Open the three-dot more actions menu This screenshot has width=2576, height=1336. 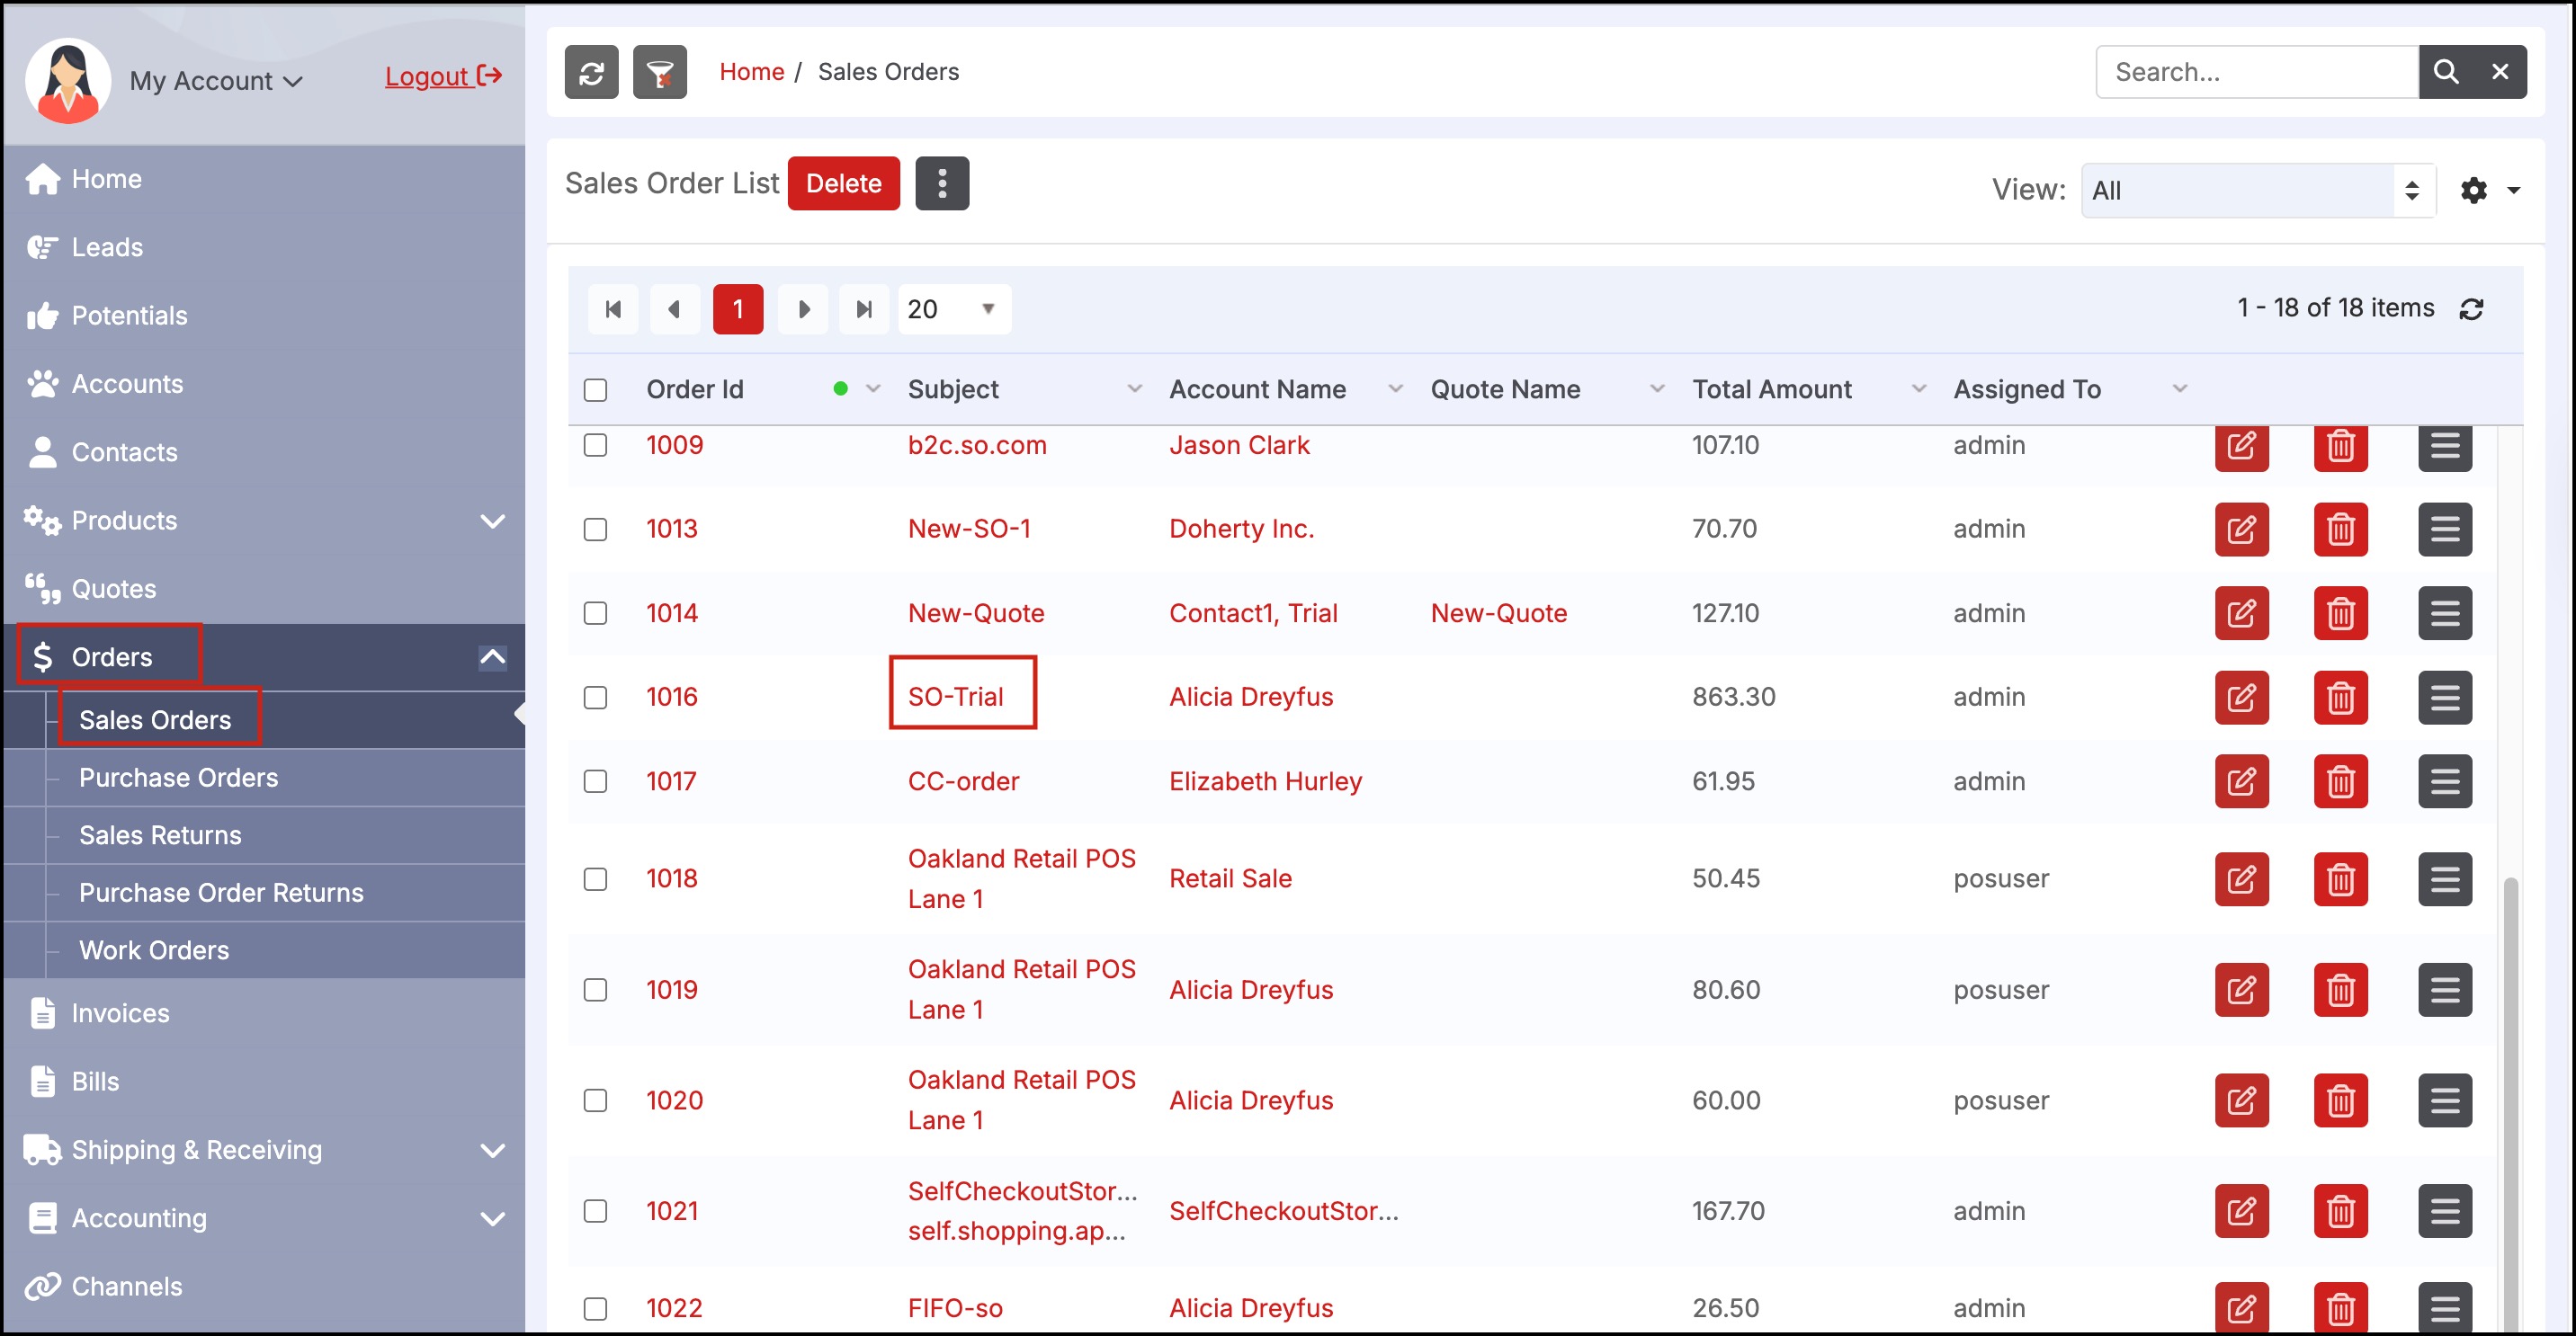[942, 183]
